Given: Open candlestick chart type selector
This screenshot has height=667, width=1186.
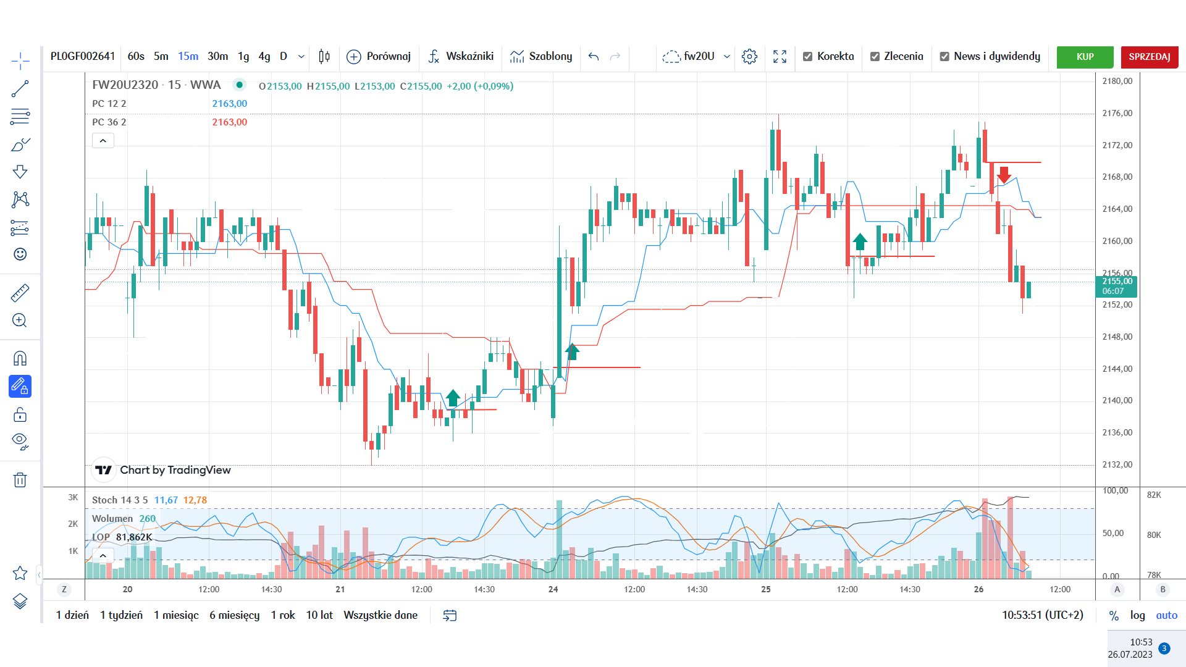Looking at the screenshot, I should click(x=324, y=57).
